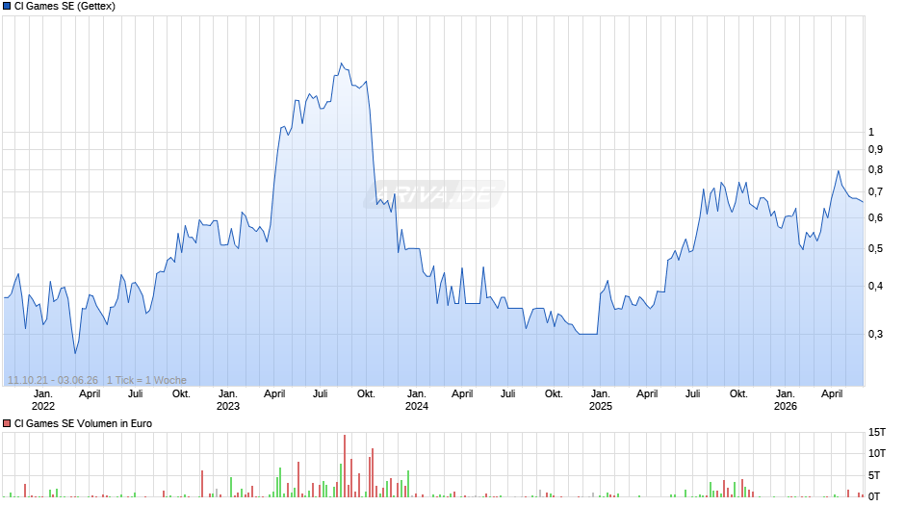Click volume axis value 15T
This screenshot has height=506, width=905.
click(877, 432)
